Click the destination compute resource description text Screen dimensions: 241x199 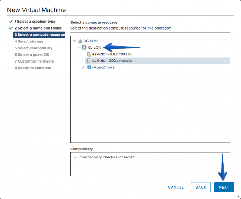click(120, 28)
